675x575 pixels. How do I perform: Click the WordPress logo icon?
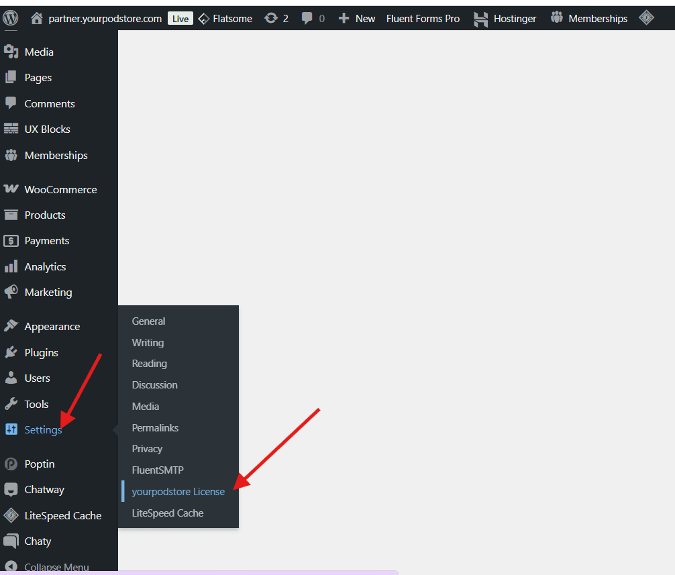[11, 18]
